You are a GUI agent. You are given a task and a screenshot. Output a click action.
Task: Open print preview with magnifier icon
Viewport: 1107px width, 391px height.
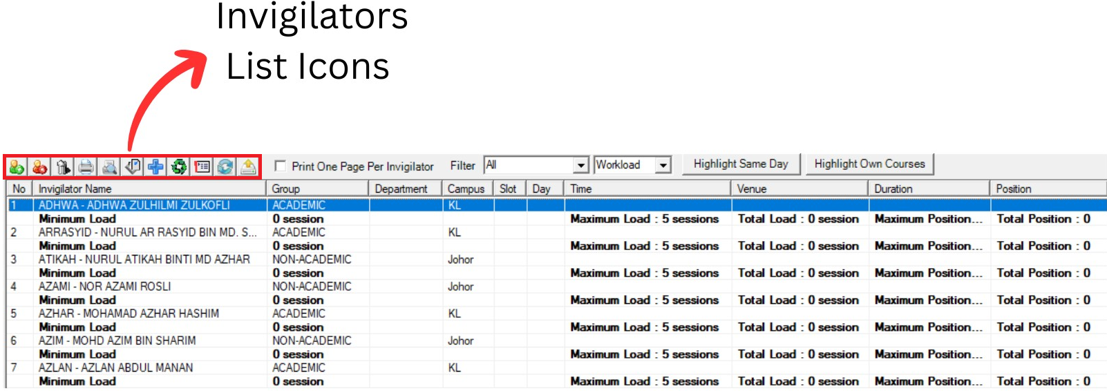(109, 166)
